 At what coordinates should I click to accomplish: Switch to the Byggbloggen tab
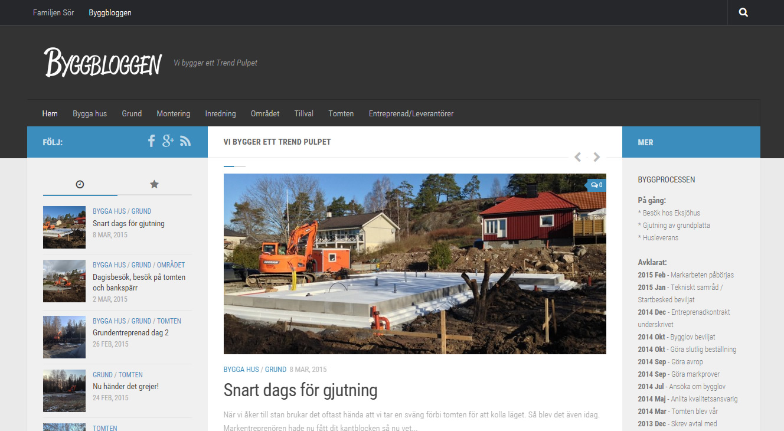click(110, 12)
